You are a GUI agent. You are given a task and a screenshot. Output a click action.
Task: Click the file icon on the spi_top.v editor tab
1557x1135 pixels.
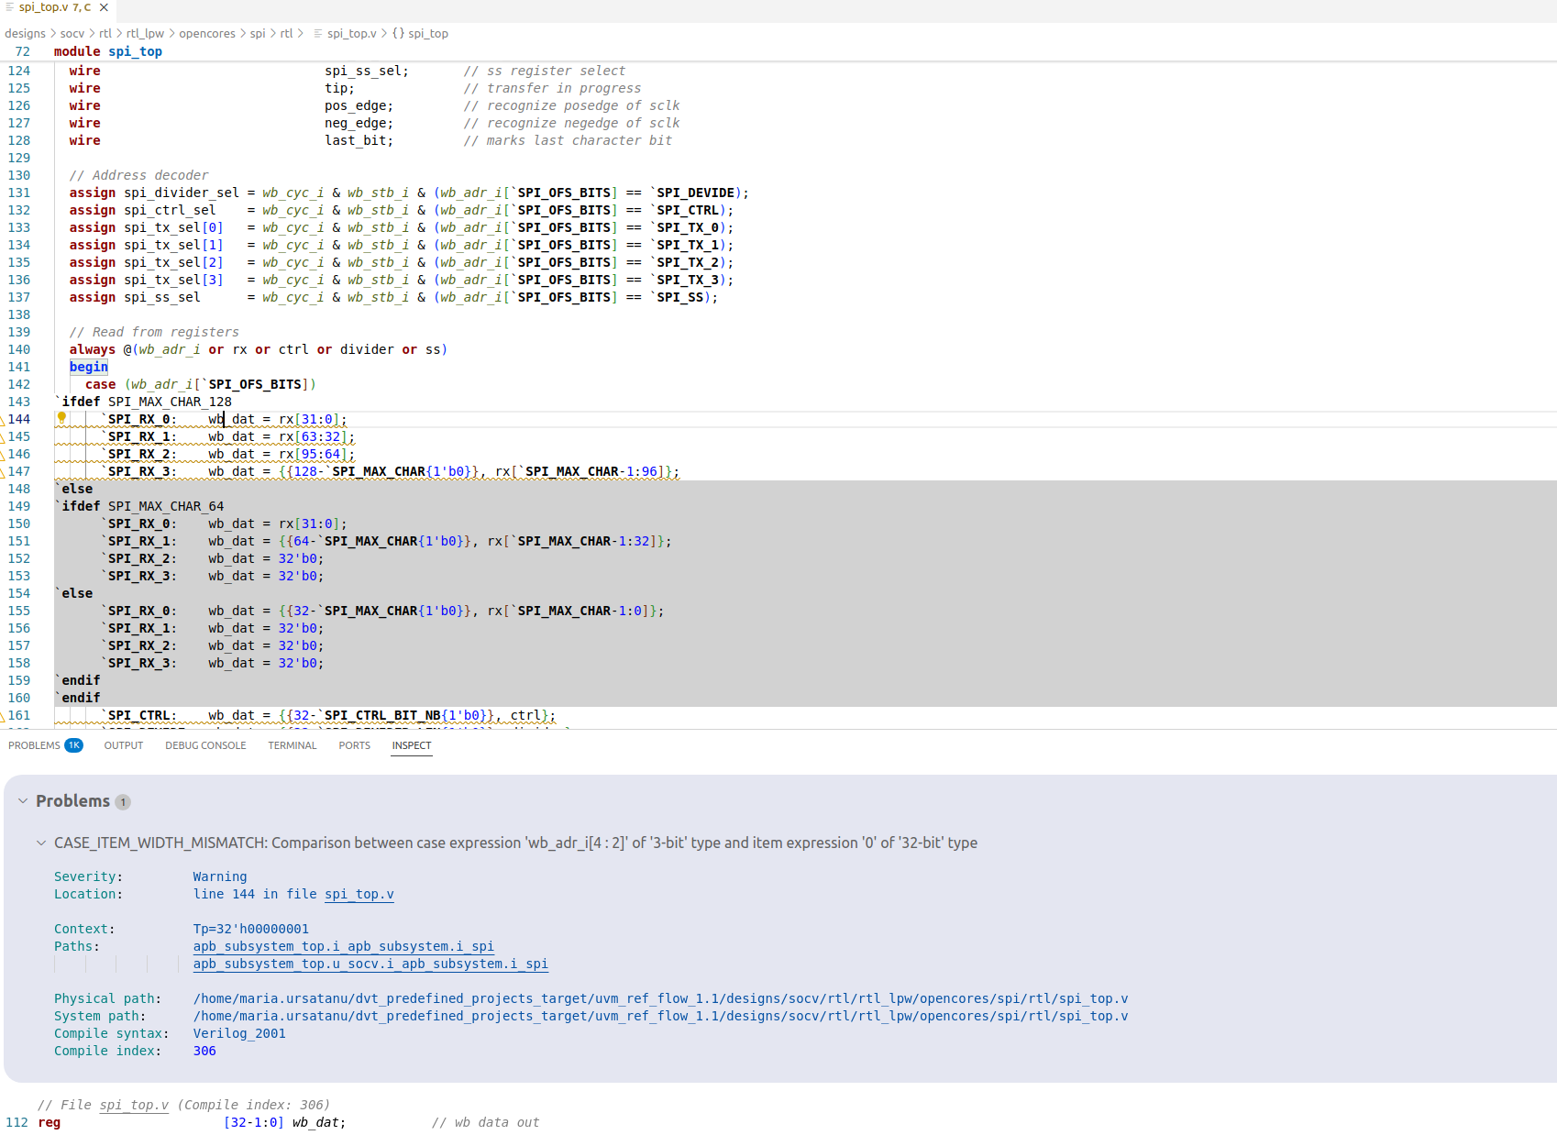9,6
